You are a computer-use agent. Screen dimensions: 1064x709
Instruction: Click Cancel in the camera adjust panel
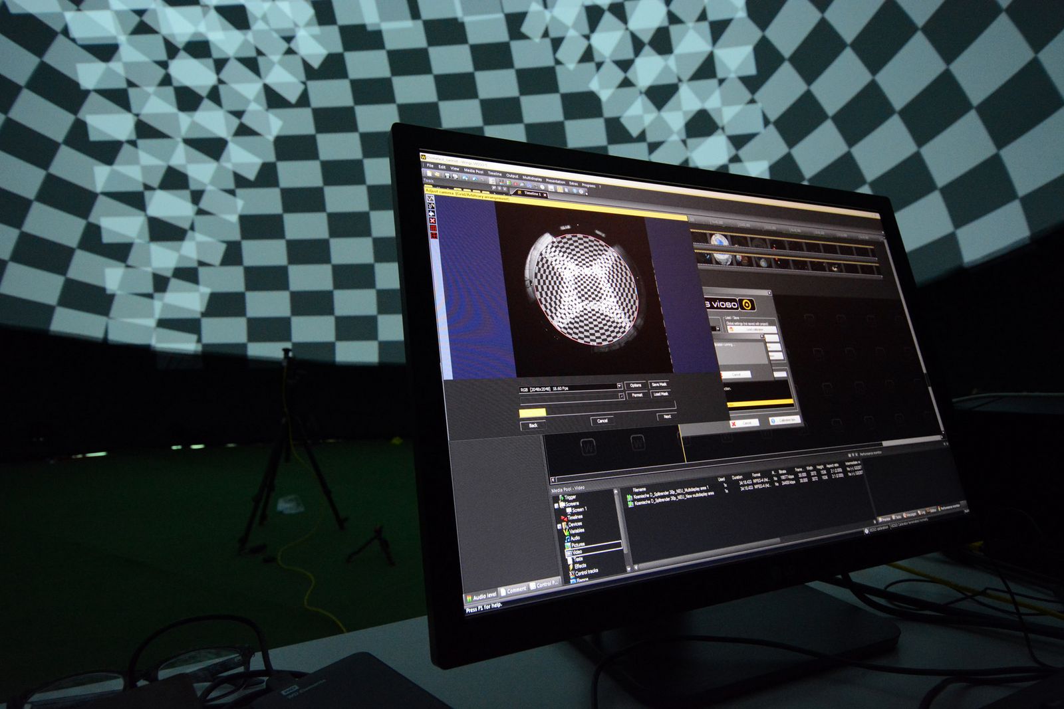[x=602, y=421]
